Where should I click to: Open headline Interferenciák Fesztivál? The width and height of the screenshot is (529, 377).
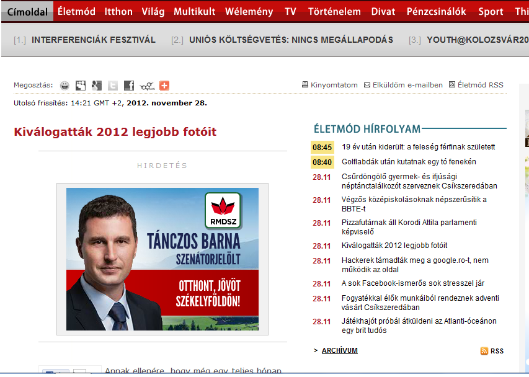[x=93, y=40]
